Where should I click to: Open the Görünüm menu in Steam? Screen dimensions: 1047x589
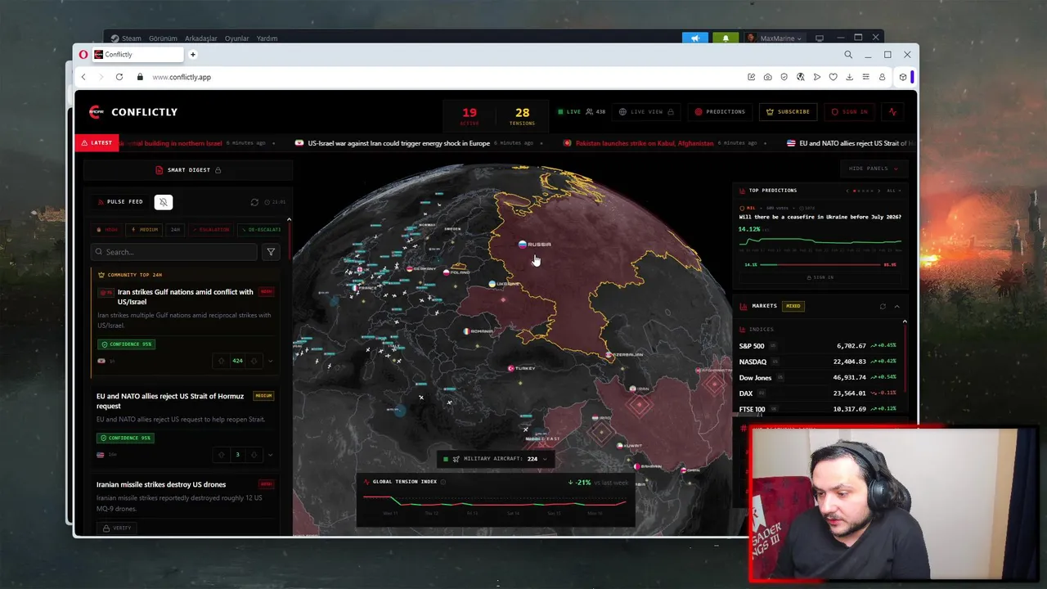[x=163, y=38]
